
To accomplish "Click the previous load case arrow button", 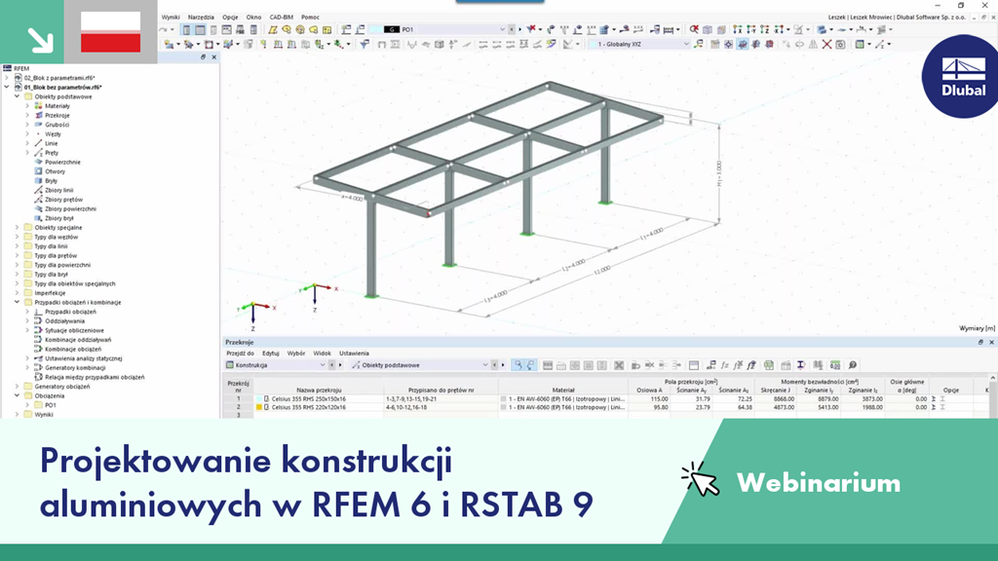I will (511, 29).
